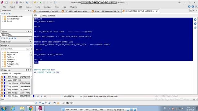Open Internet Explorer from the taskbar
198x111 pixels.
[13, 108]
